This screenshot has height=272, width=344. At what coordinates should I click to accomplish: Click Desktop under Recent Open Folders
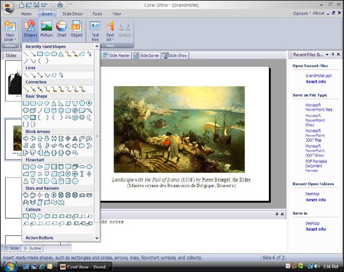tap(312, 193)
